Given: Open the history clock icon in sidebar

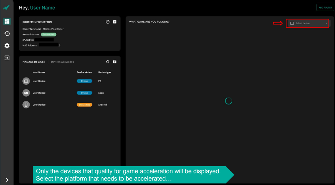Looking at the screenshot, I should [7, 34].
